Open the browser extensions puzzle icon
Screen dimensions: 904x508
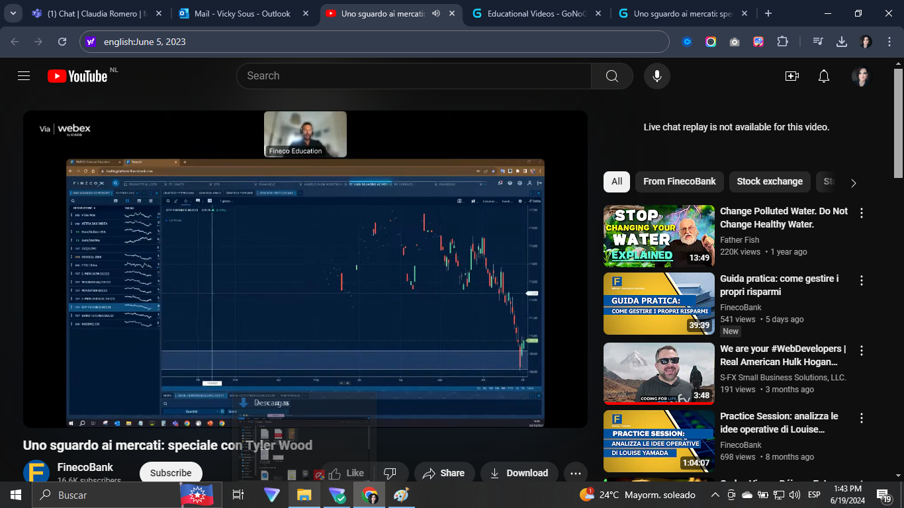tap(782, 42)
